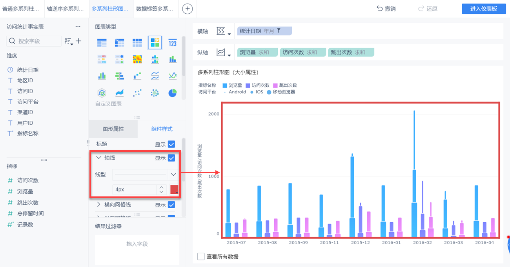Add a field with the plus icon
This screenshot has height=267, width=510.
78,41
